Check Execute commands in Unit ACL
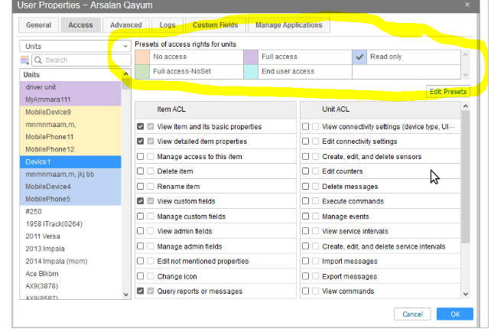This screenshot has height=332, width=494. (x=305, y=201)
